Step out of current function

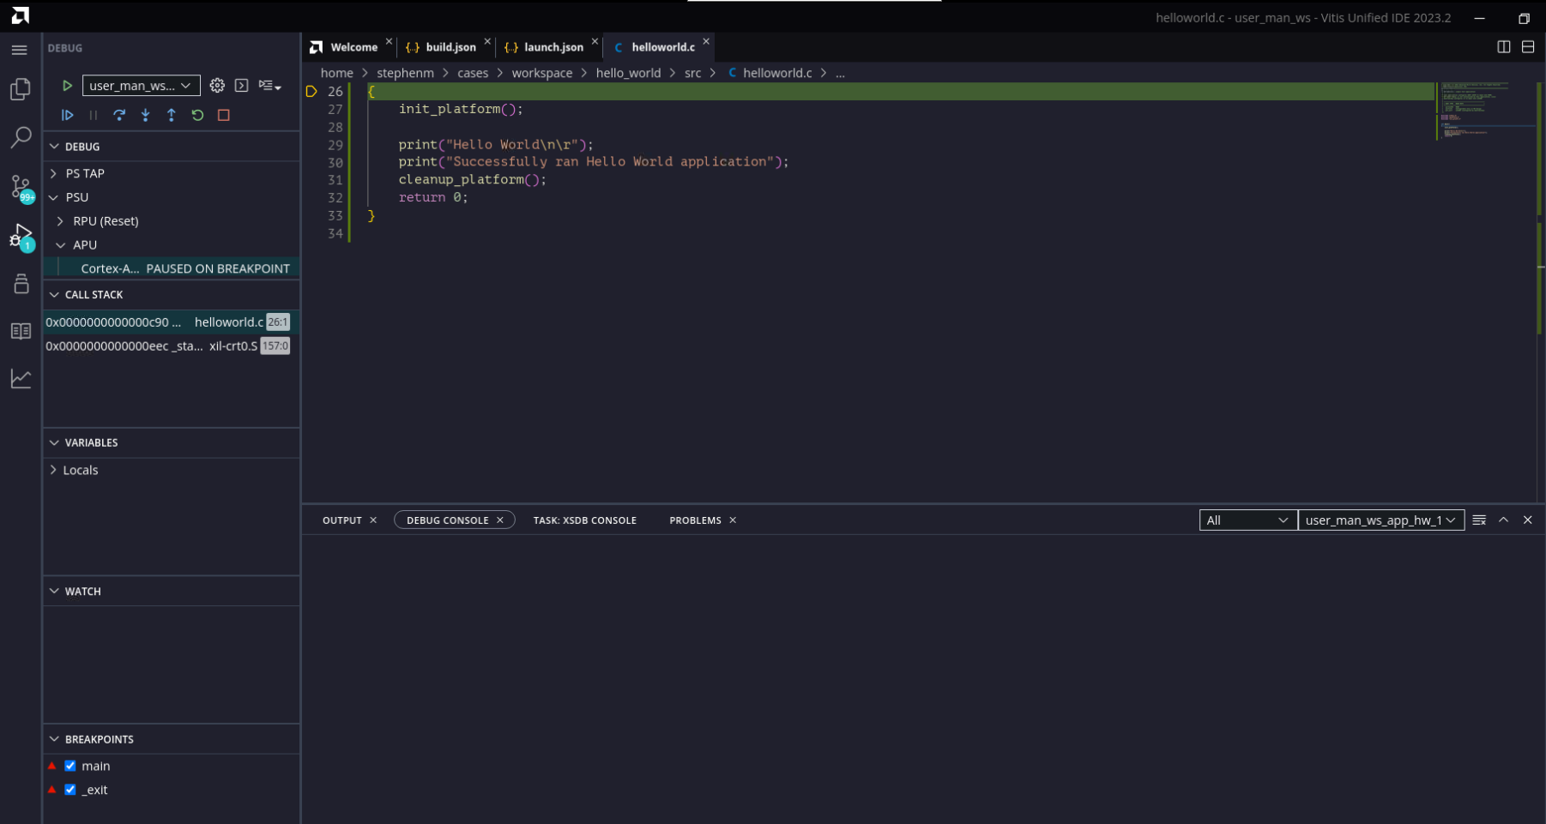point(172,115)
